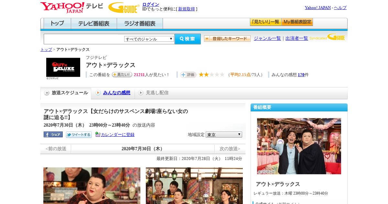Select the 放送スケジュール tab
388x204 pixels.
66,93
